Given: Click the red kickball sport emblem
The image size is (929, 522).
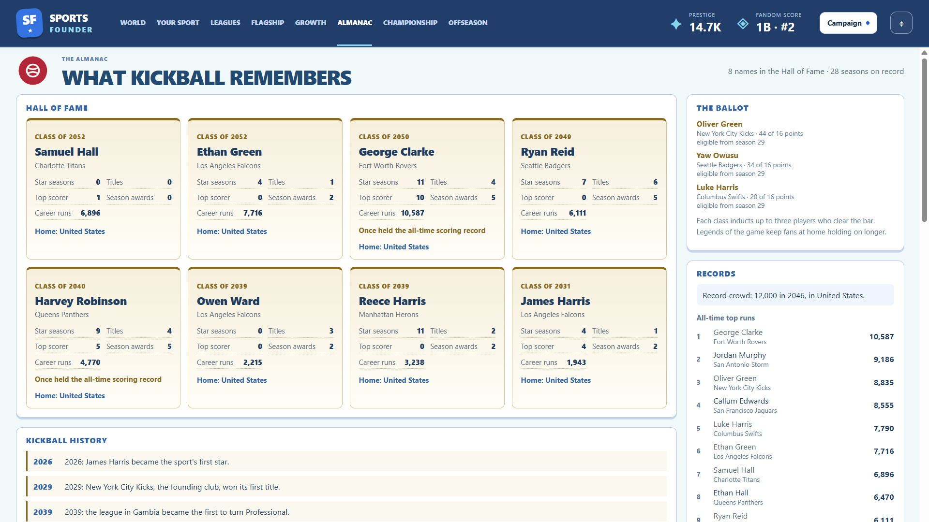Looking at the screenshot, I should pos(33,71).
